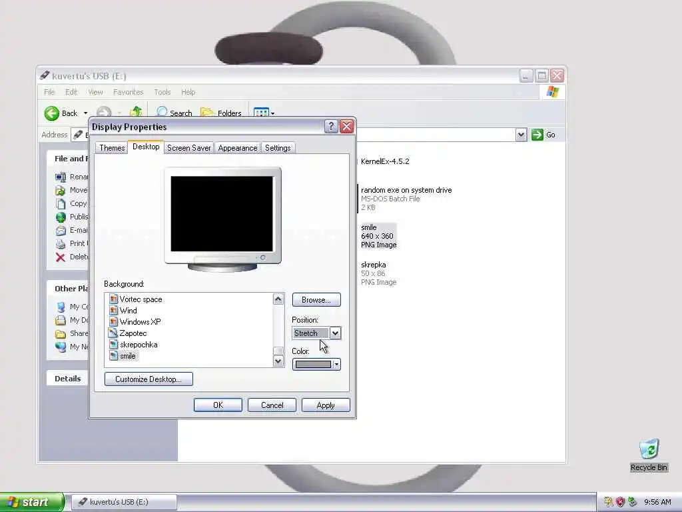Screen dimensions: 682x512
Task: Expand the Details panel header
Action: coord(68,379)
